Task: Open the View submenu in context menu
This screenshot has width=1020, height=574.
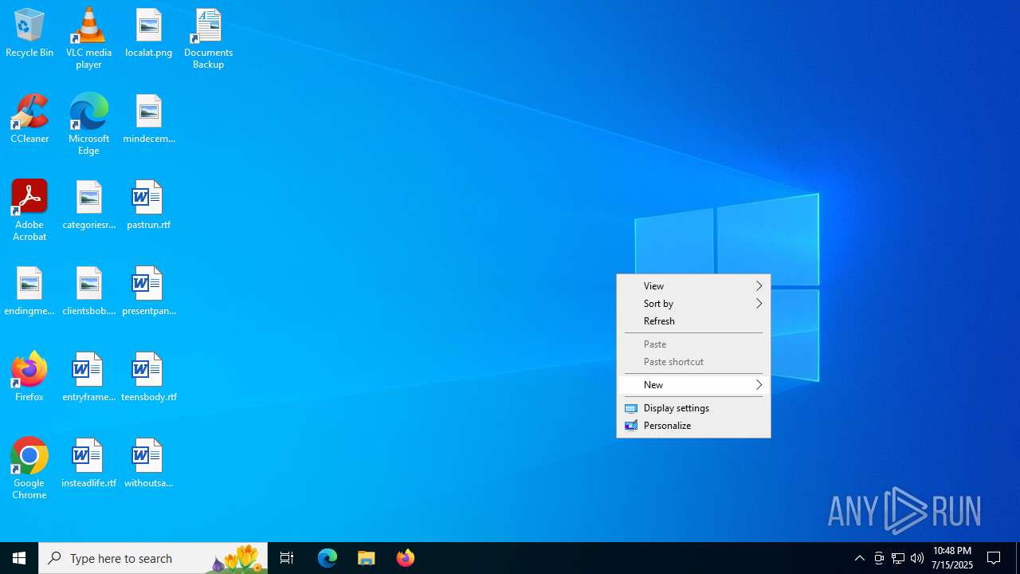Action: tap(693, 286)
